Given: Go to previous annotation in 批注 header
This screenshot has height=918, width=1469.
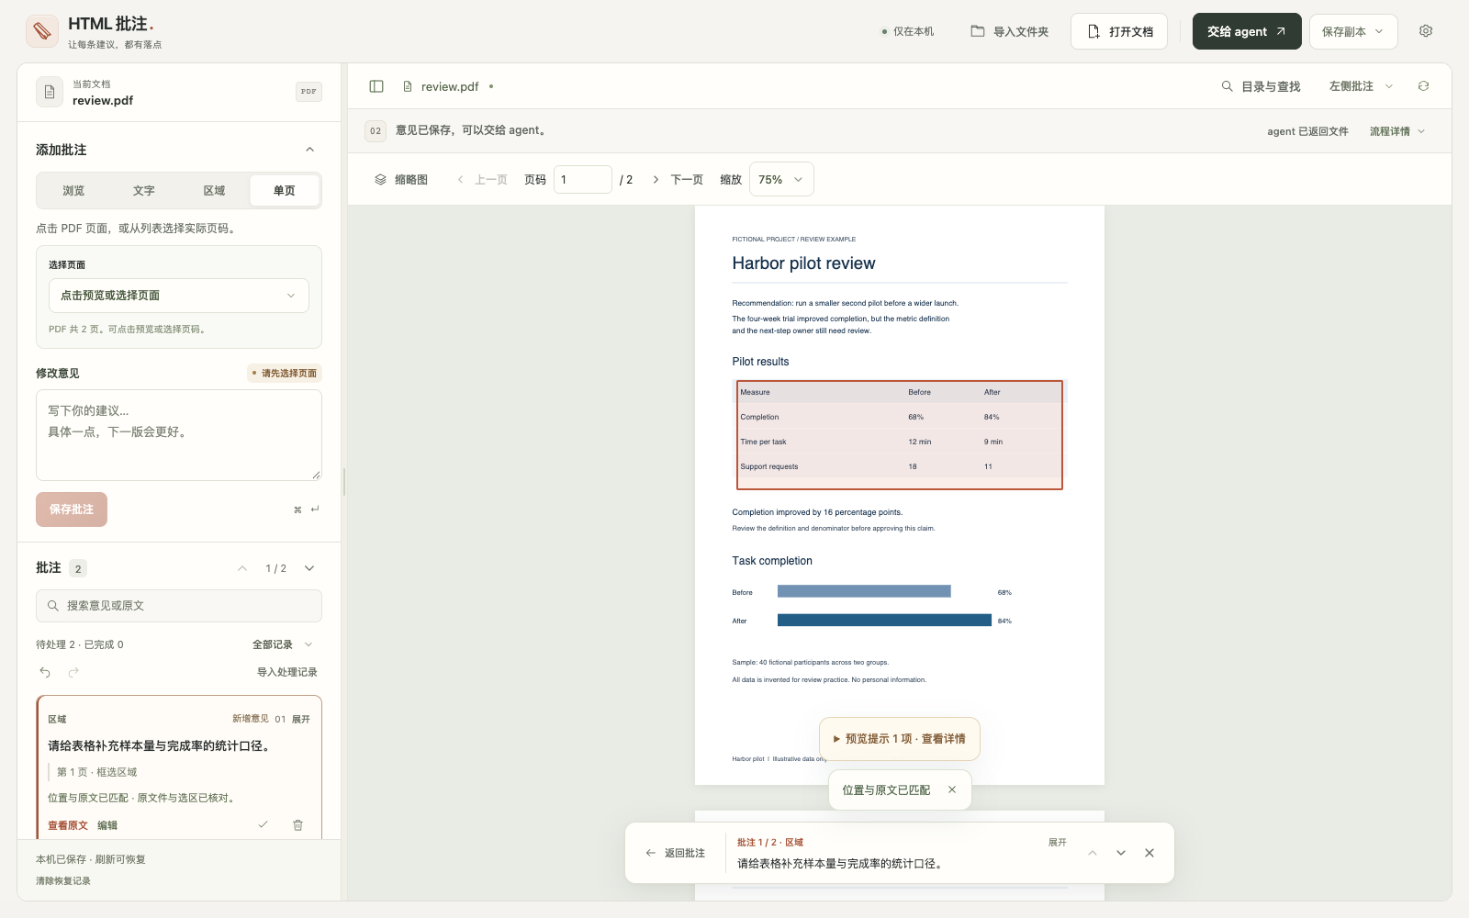Looking at the screenshot, I should click(x=242, y=568).
